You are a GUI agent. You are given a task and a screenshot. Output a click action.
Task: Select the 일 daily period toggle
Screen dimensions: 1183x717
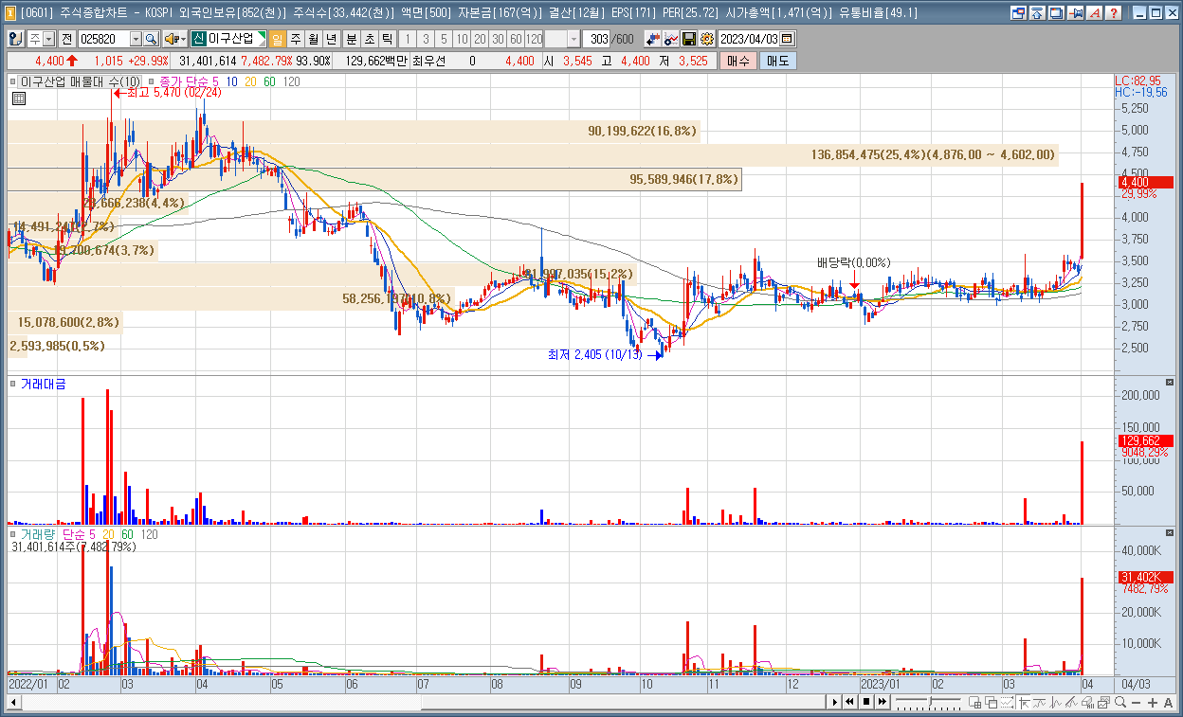277,39
